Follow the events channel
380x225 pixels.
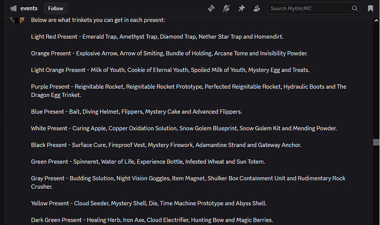click(55, 8)
